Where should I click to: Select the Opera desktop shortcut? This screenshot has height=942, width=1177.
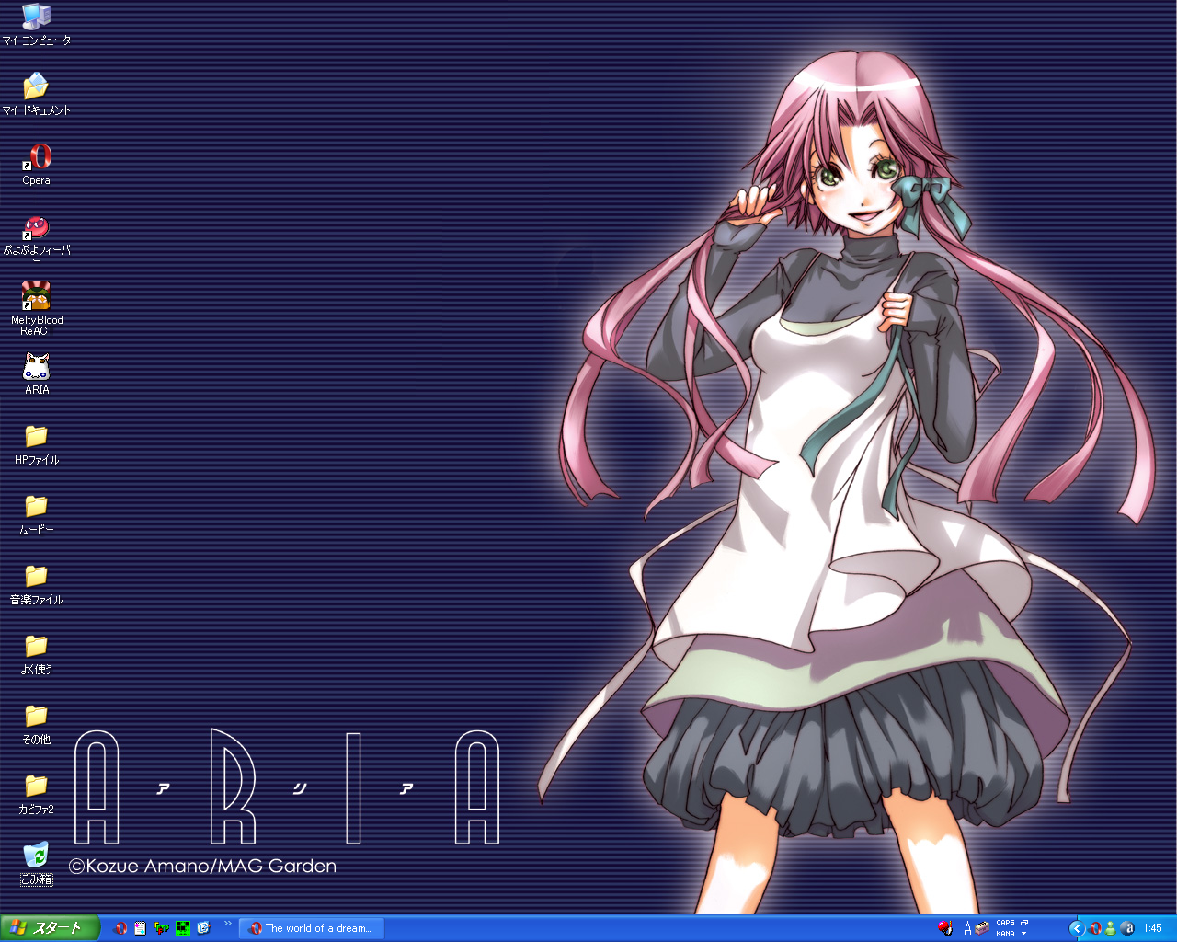point(37,165)
